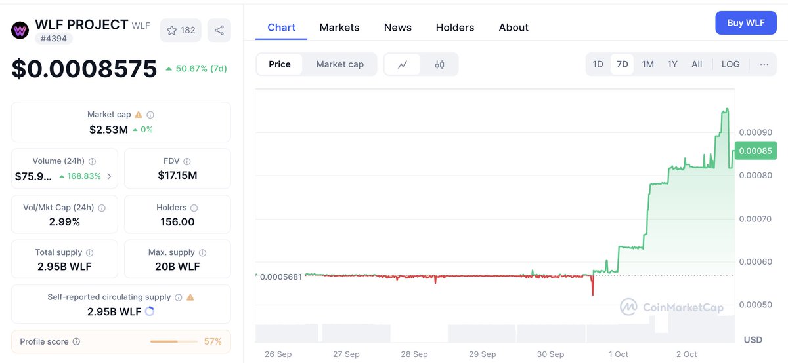Click the $0.0008575 price value
This screenshot has height=363, width=788.
(x=84, y=69)
